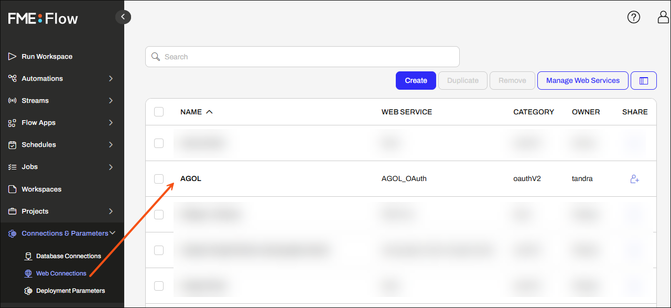Click the Run Workspace play icon
Viewport: 671px width, 308px height.
(x=12, y=56)
